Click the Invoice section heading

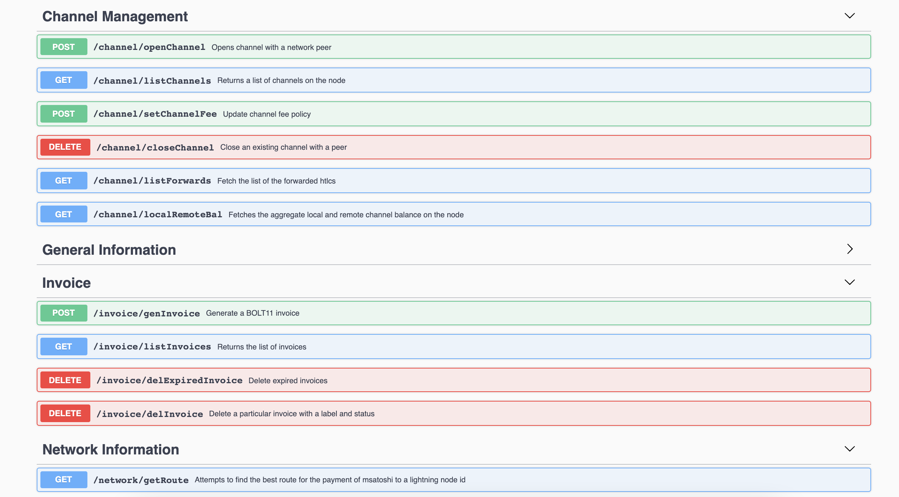pos(66,283)
